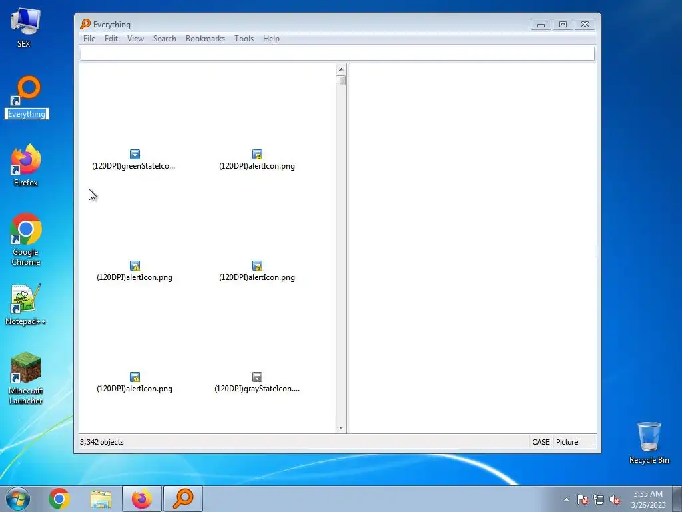
Task: Select the Google Chrome desktop shortcut
Action: 26,239
